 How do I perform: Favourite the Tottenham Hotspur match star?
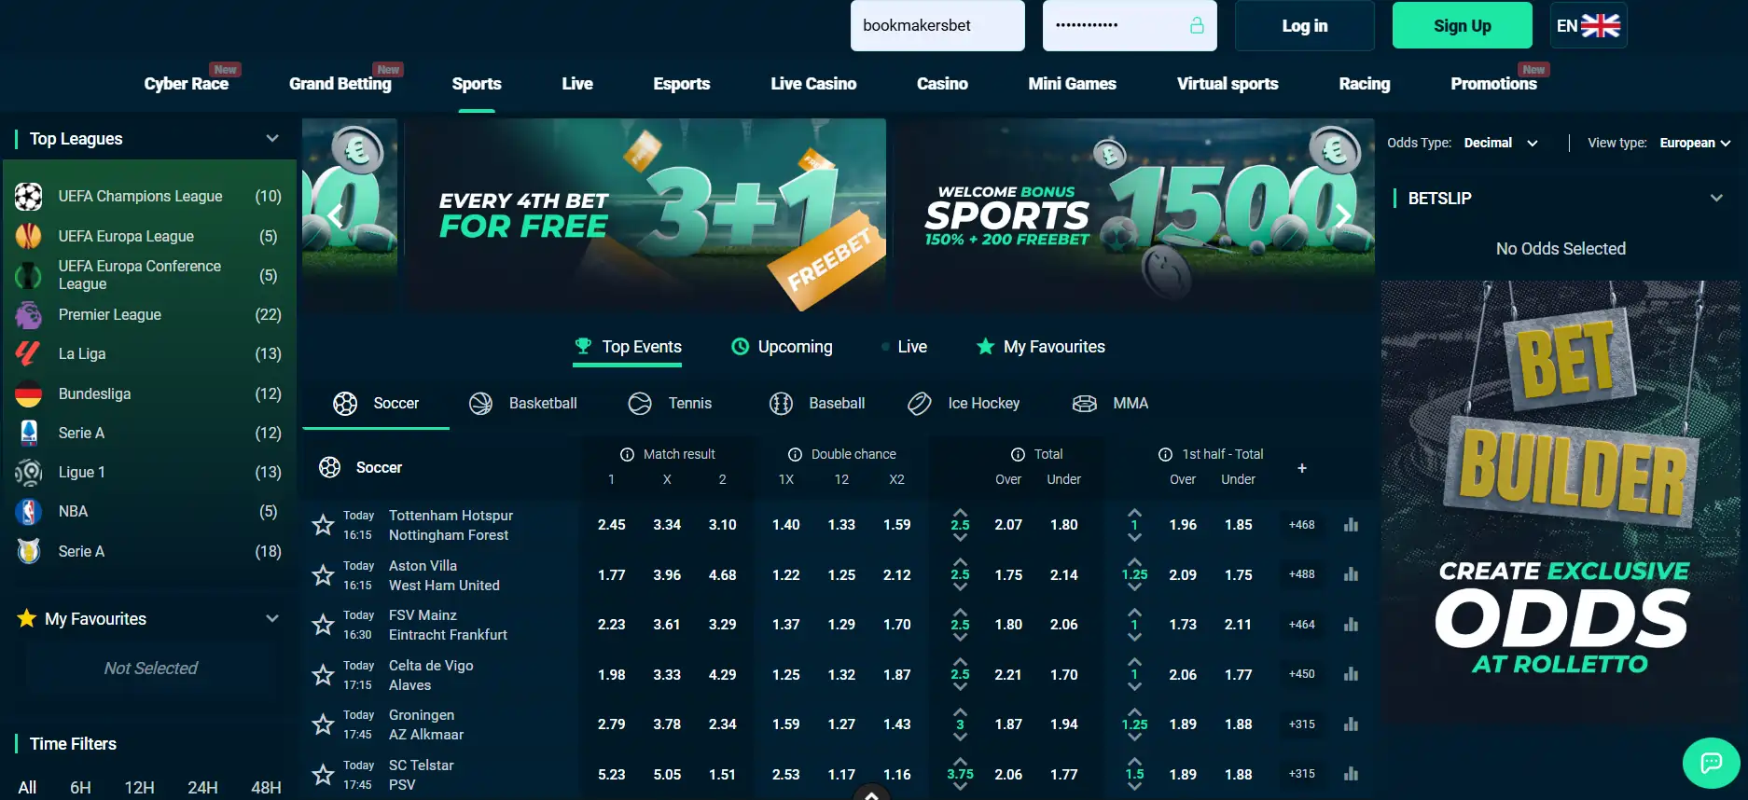pyautogui.click(x=323, y=525)
